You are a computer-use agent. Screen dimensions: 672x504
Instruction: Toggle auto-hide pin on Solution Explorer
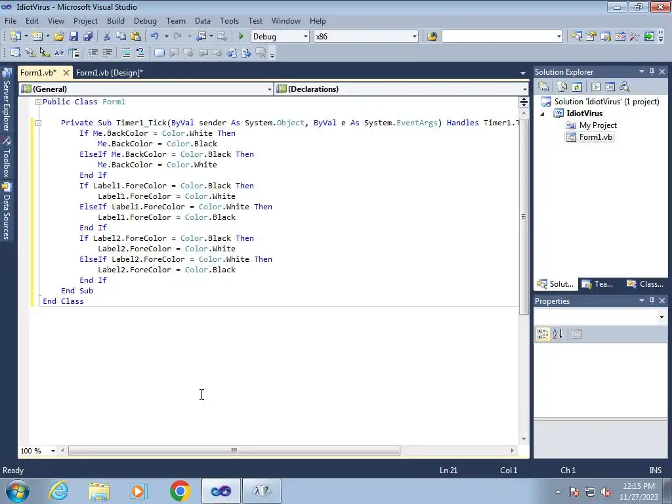(x=652, y=72)
